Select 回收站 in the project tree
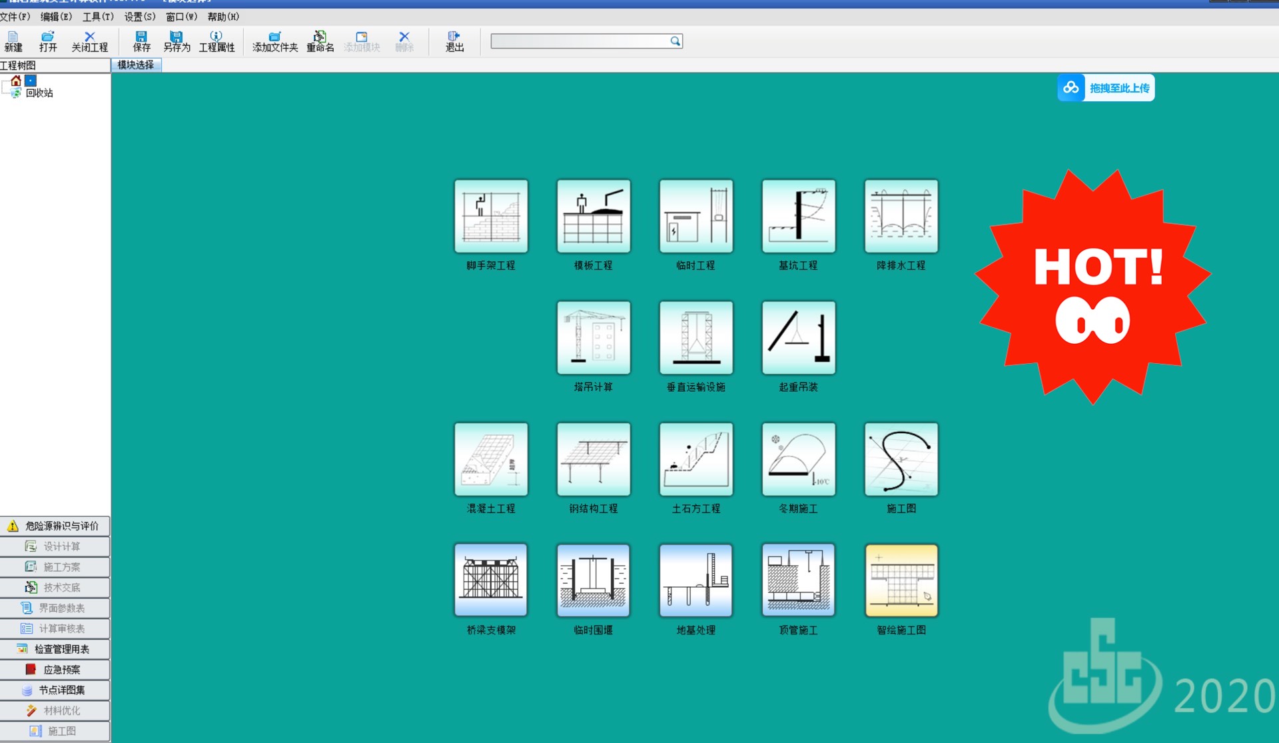Image resolution: width=1279 pixels, height=743 pixels. (39, 93)
